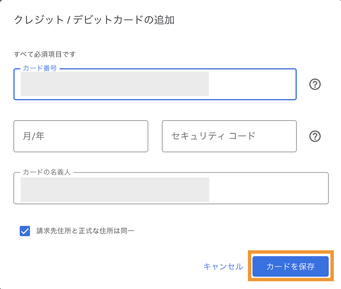Focus the 月/年 expiry field
This screenshot has width=341, height=289.
tap(81, 136)
